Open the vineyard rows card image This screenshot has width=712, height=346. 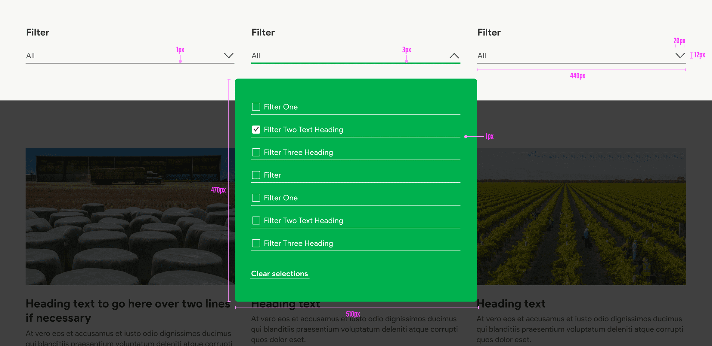pyautogui.click(x=581, y=216)
